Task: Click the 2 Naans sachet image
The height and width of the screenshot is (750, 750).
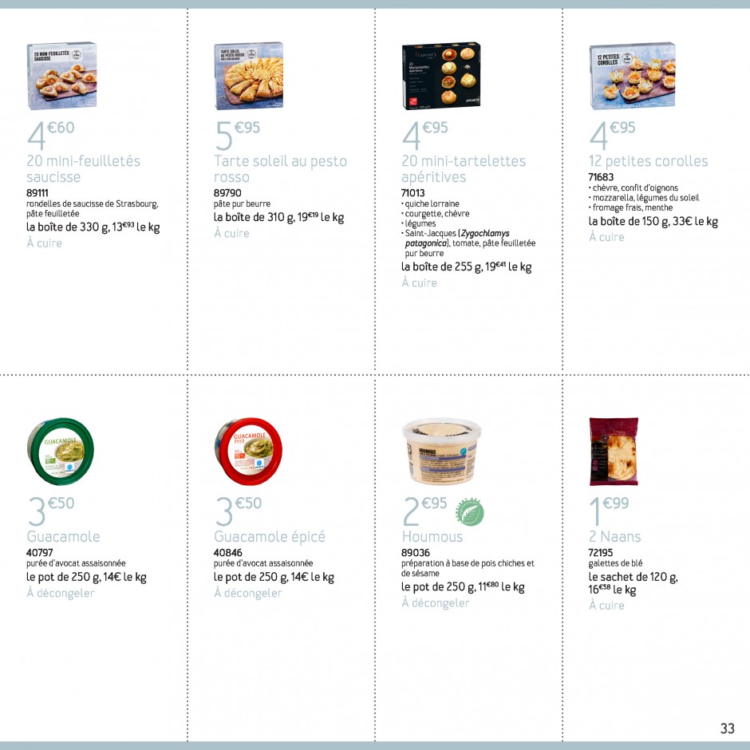Action: (614, 452)
